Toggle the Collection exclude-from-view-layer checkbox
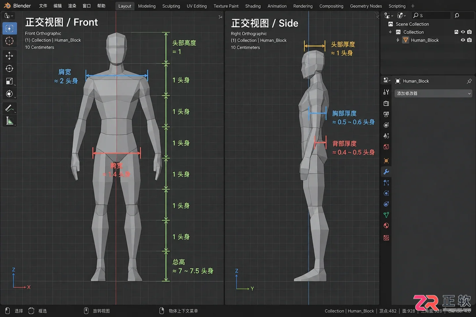This screenshot has width=476, height=317. (456, 32)
